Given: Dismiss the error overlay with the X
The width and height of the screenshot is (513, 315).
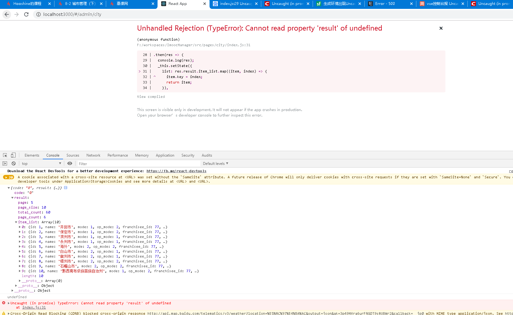Looking at the screenshot, I should 441,28.
